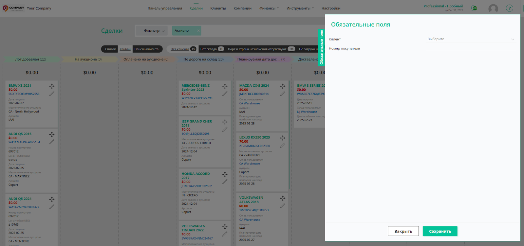Open the HONDA ACCORD 2017 deal title
Image resolution: width=524 pixels, height=246 pixels.
point(196,176)
